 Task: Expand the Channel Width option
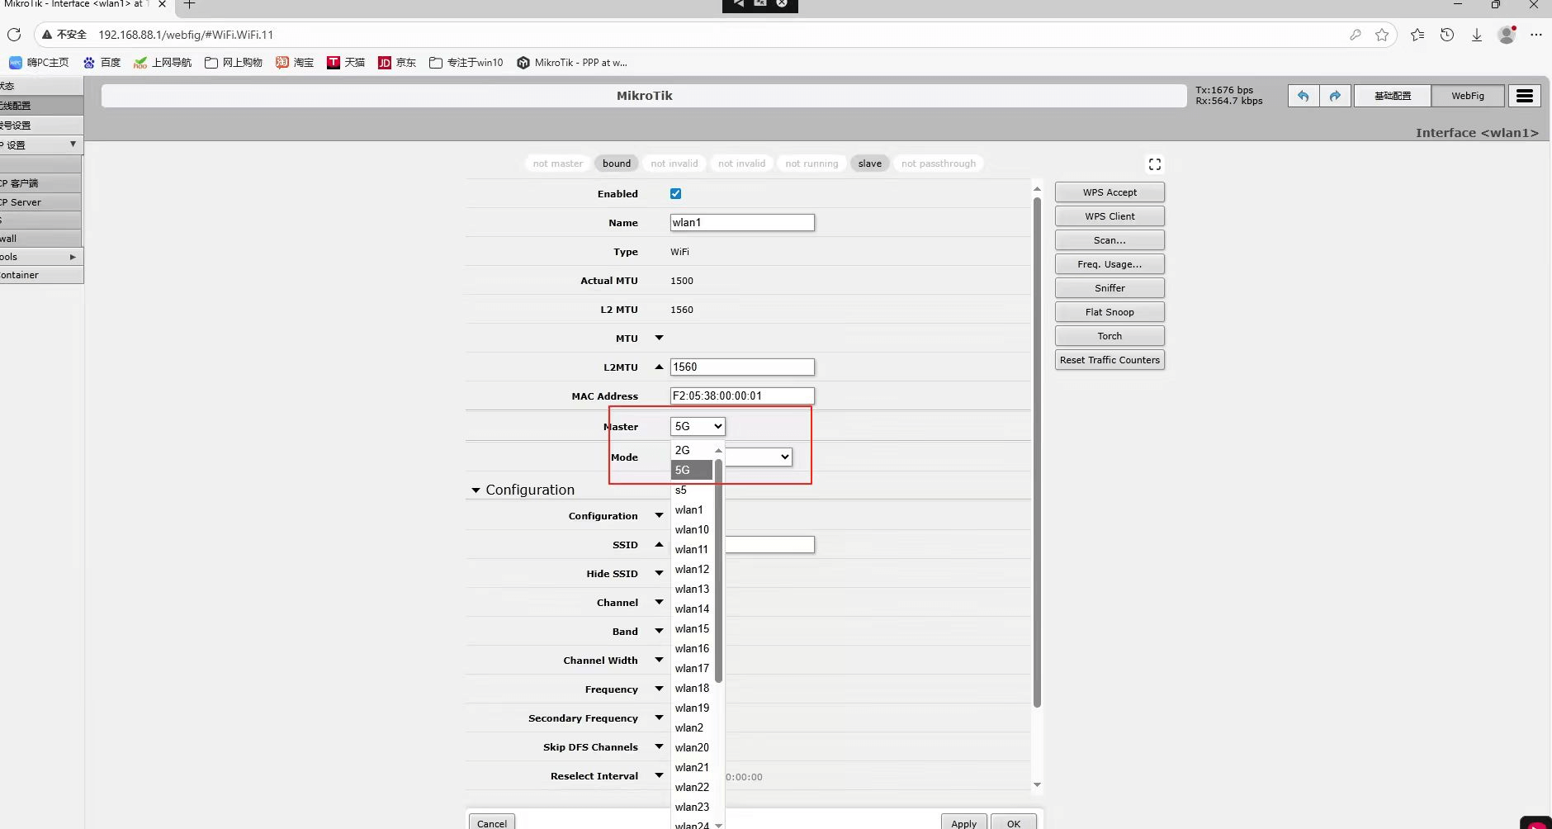659,660
